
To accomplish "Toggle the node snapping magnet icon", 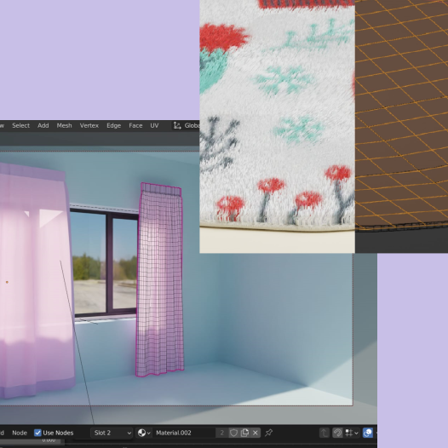I will (337, 433).
